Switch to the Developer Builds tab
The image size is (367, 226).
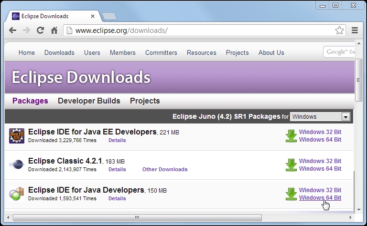tap(89, 101)
